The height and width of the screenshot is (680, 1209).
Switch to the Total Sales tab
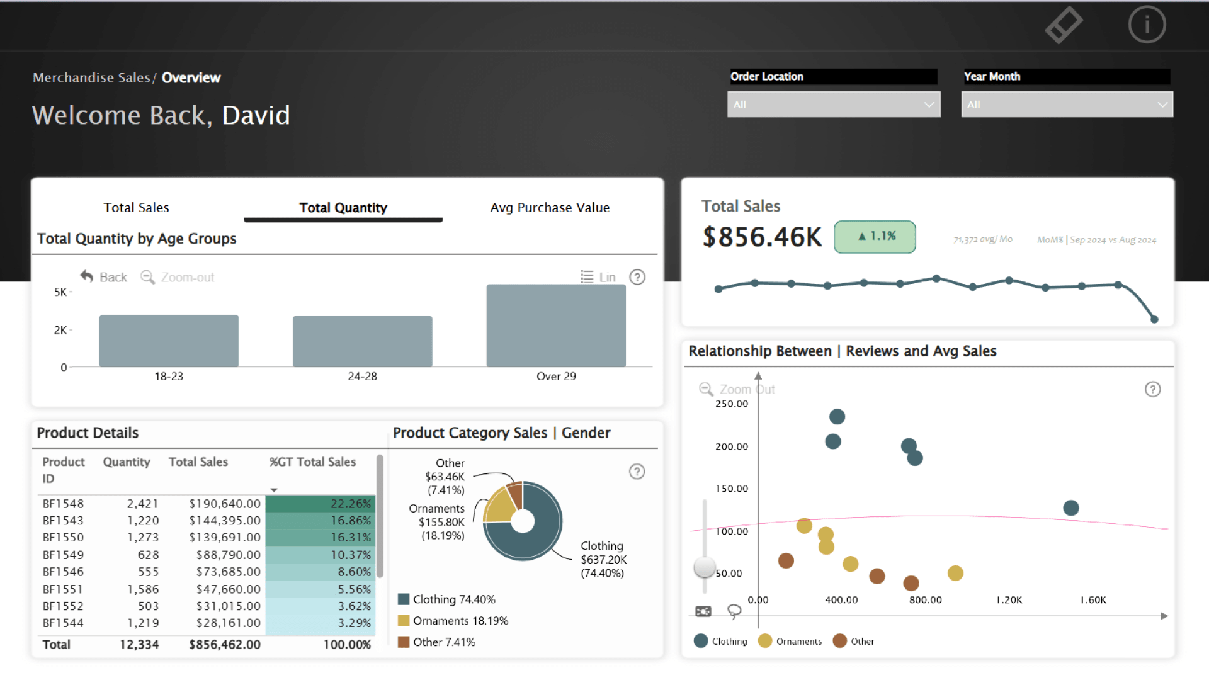click(136, 208)
